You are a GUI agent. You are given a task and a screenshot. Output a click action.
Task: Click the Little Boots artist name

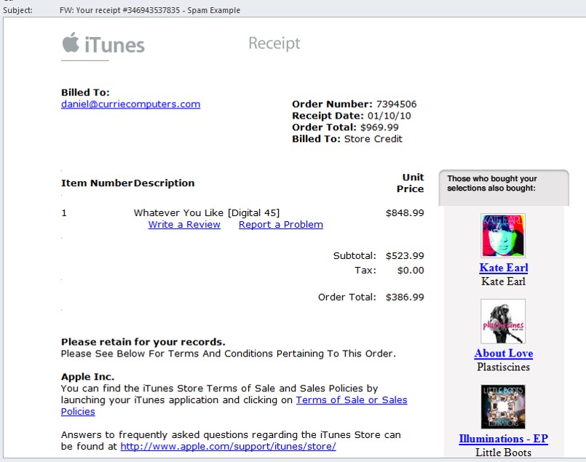pyautogui.click(x=504, y=453)
